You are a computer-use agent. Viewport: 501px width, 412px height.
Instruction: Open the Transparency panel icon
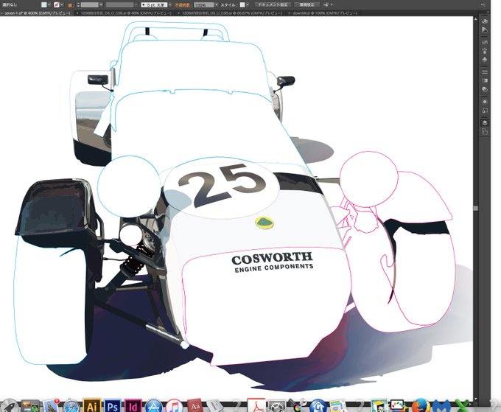[485, 89]
